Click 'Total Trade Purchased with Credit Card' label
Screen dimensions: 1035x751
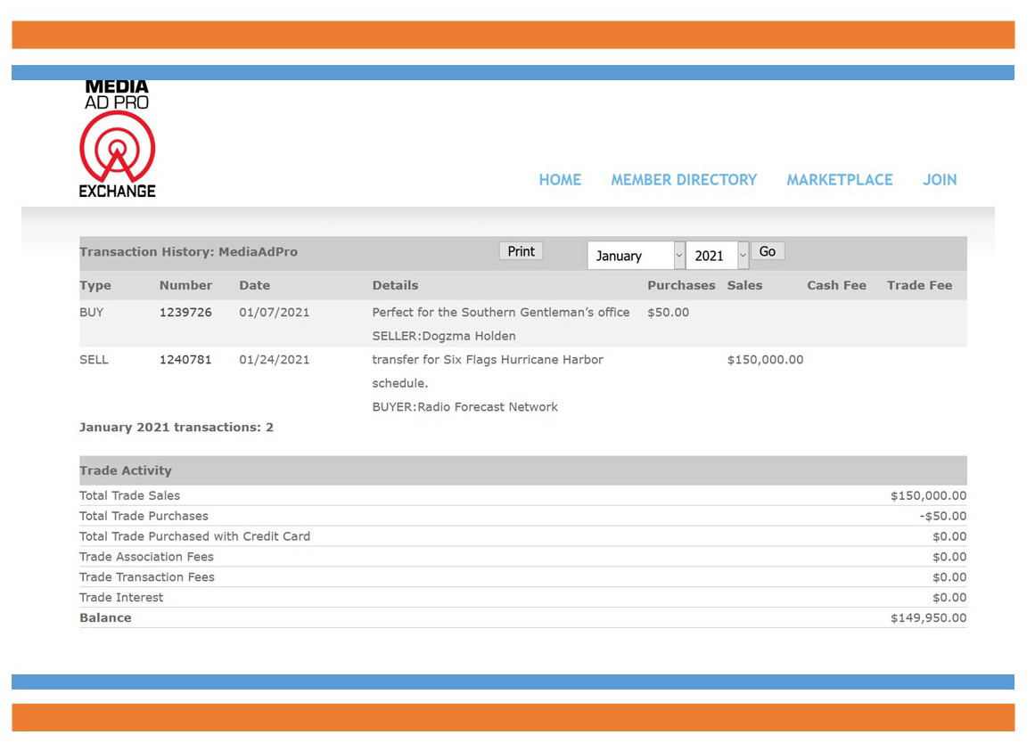coord(194,536)
